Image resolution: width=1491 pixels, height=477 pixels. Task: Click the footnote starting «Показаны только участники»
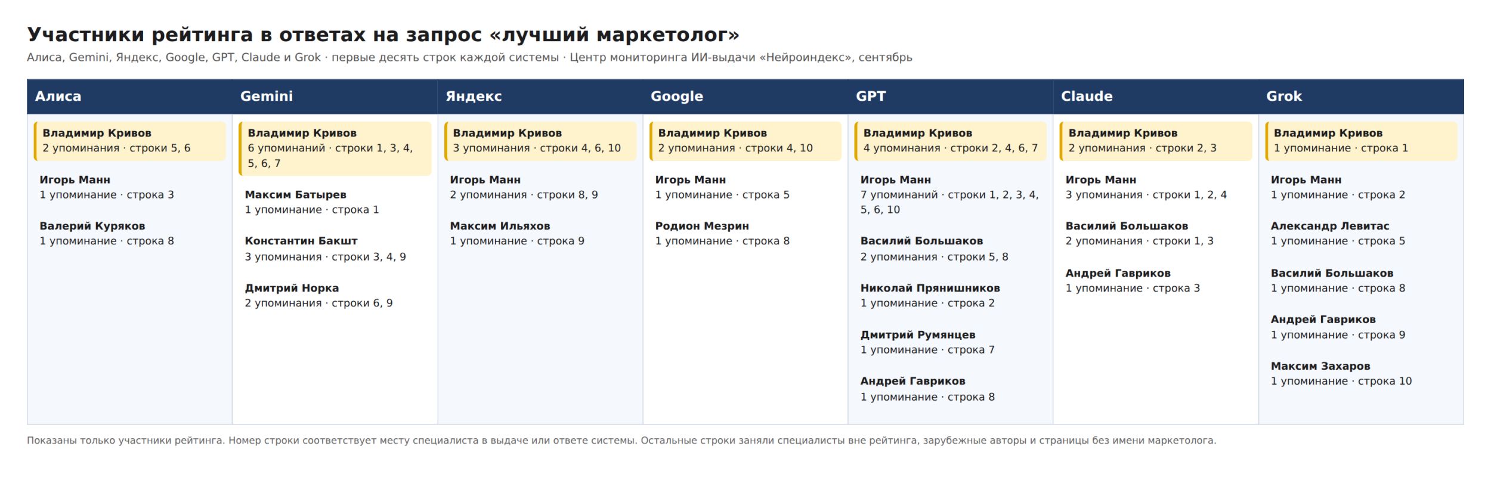click(x=621, y=441)
